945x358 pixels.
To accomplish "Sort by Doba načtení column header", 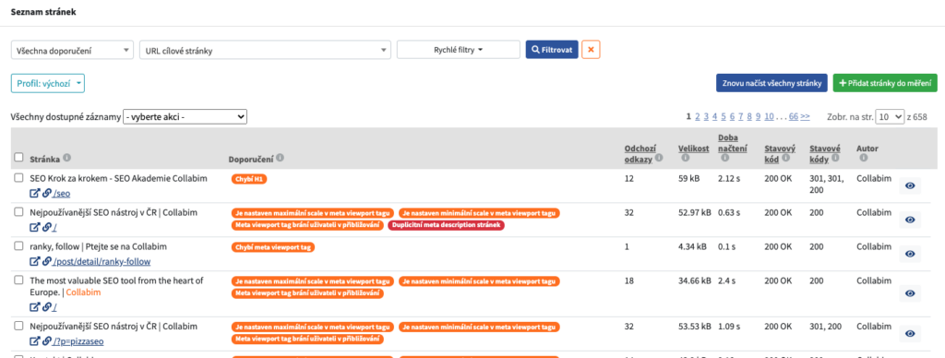I will (732, 143).
